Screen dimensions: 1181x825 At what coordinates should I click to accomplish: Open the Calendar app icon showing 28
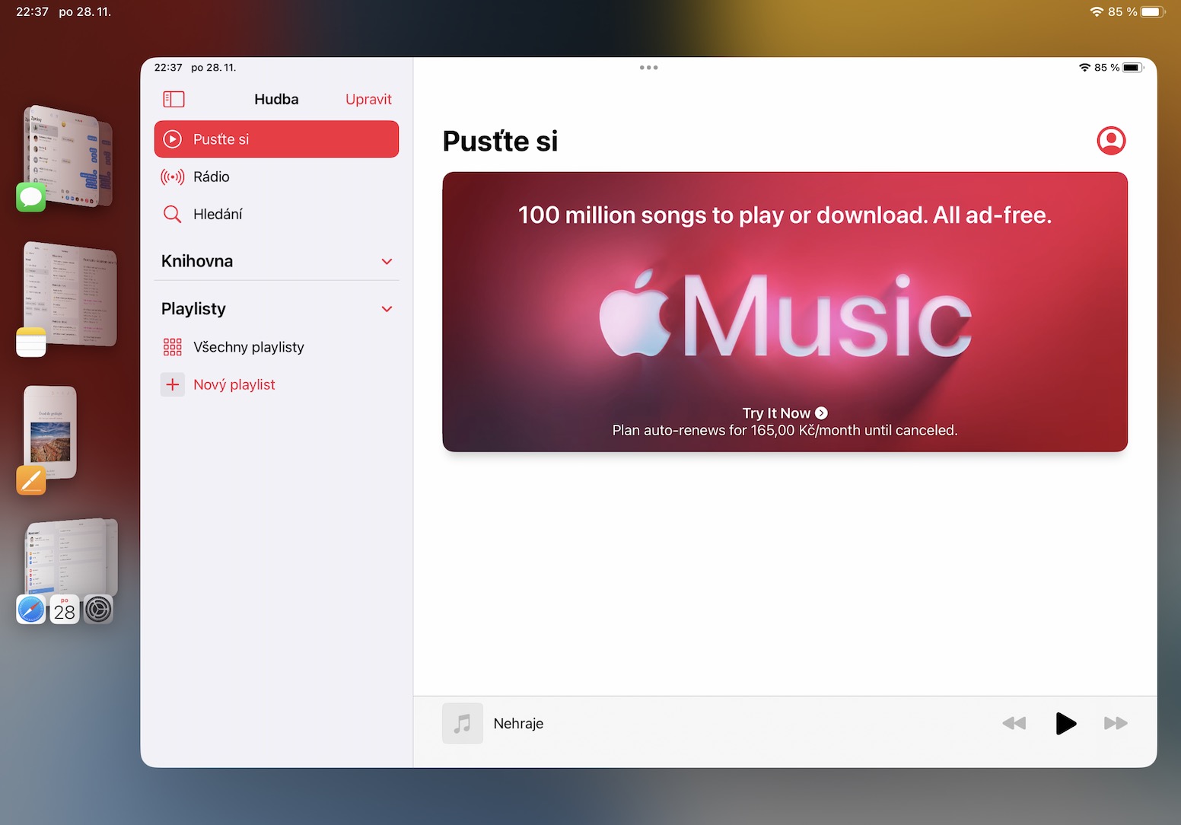coord(65,610)
